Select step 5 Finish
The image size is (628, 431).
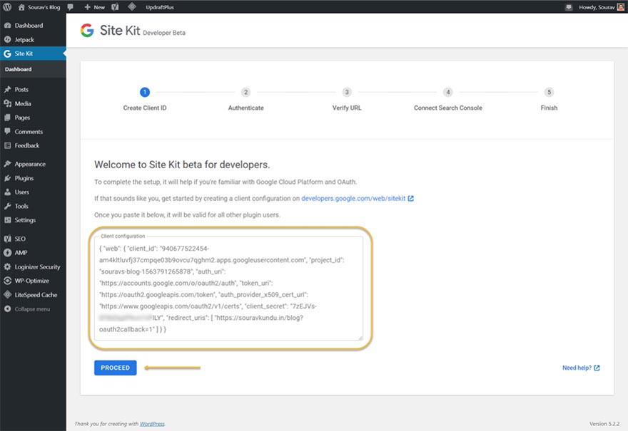549,99
